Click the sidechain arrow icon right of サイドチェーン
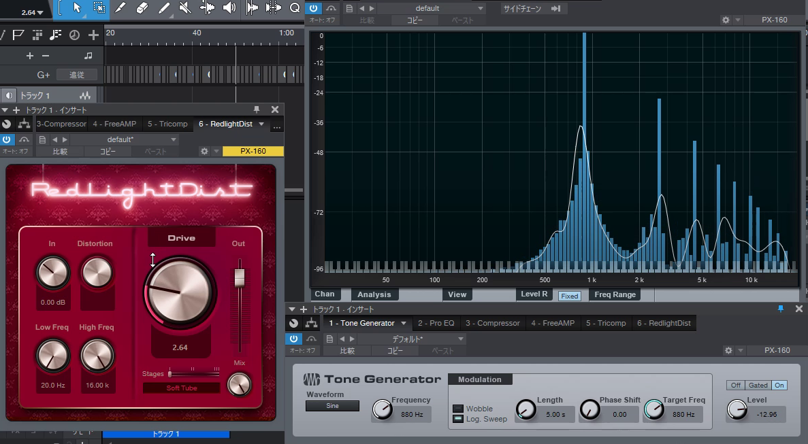 pos(555,8)
